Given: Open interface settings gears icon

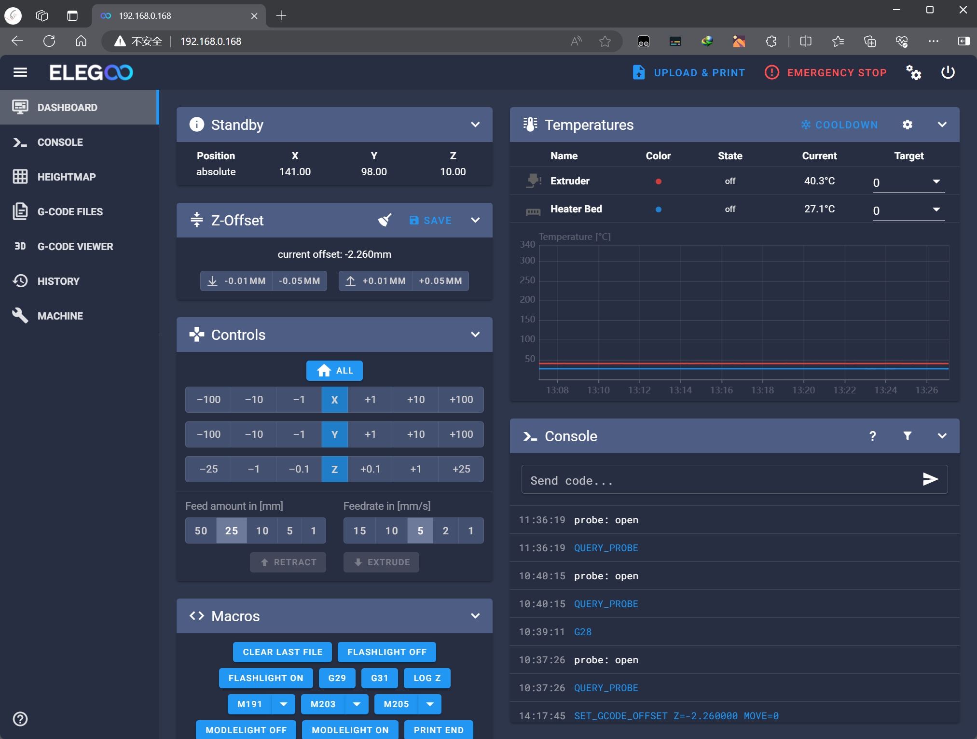Looking at the screenshot, I should pos(913,72).
